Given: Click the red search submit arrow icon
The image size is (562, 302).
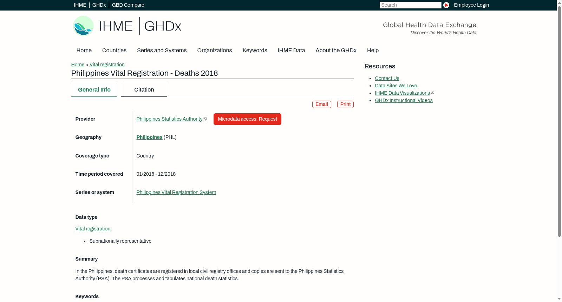Looking at the screenshot, I should point(446,5).
